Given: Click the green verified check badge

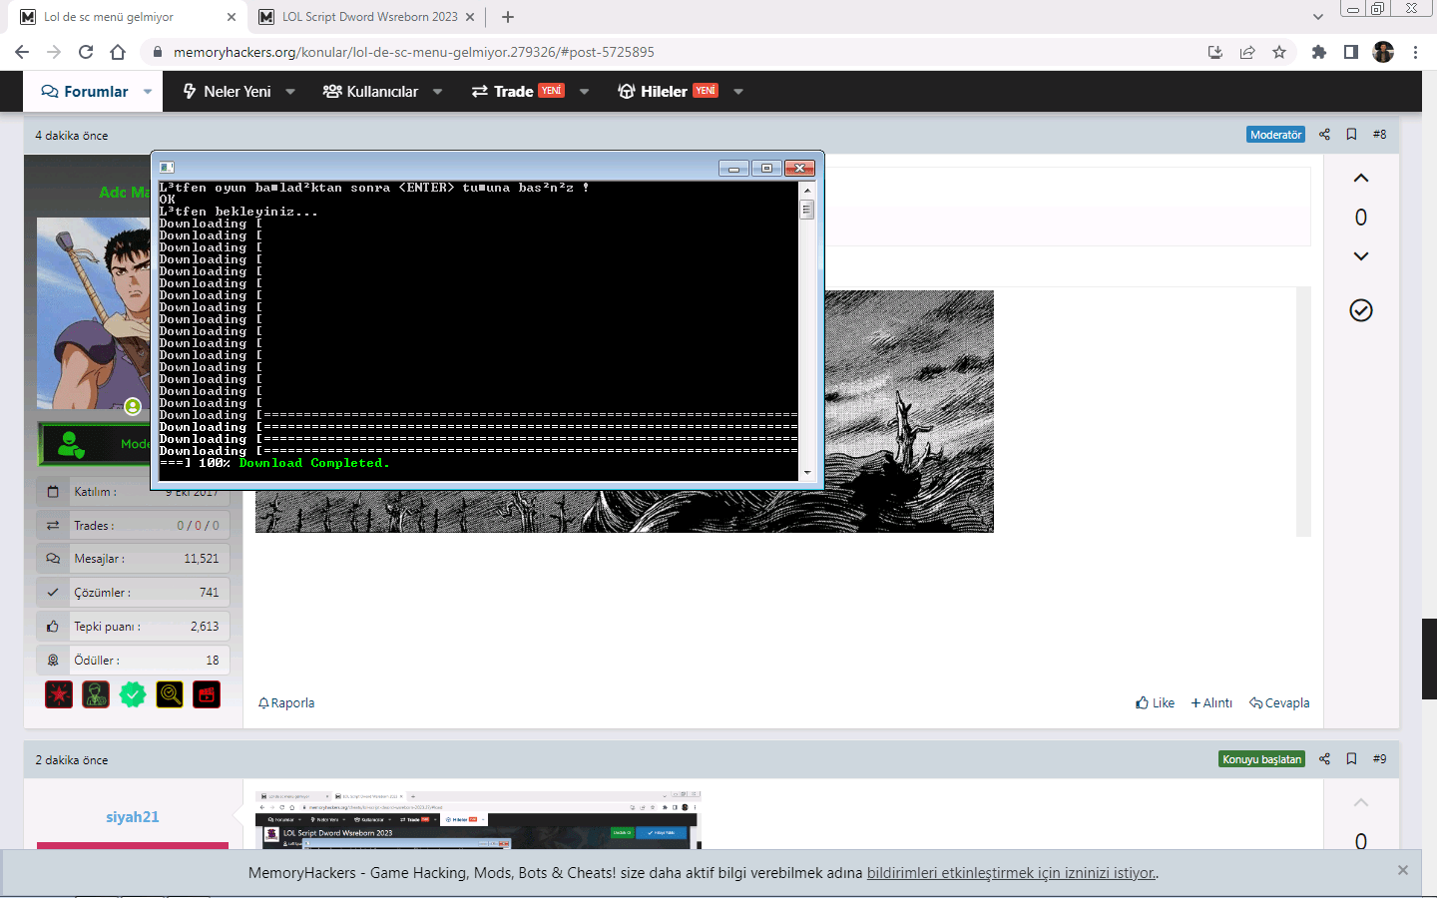Looking at the screenshot, I should click(133, 694).
